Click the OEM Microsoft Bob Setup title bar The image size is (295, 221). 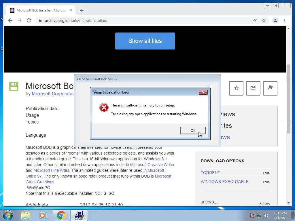pos(147,79)
